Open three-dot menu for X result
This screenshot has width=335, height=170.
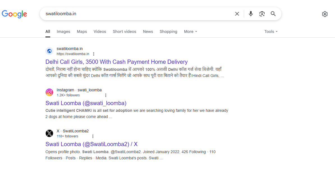click(93, 137)
